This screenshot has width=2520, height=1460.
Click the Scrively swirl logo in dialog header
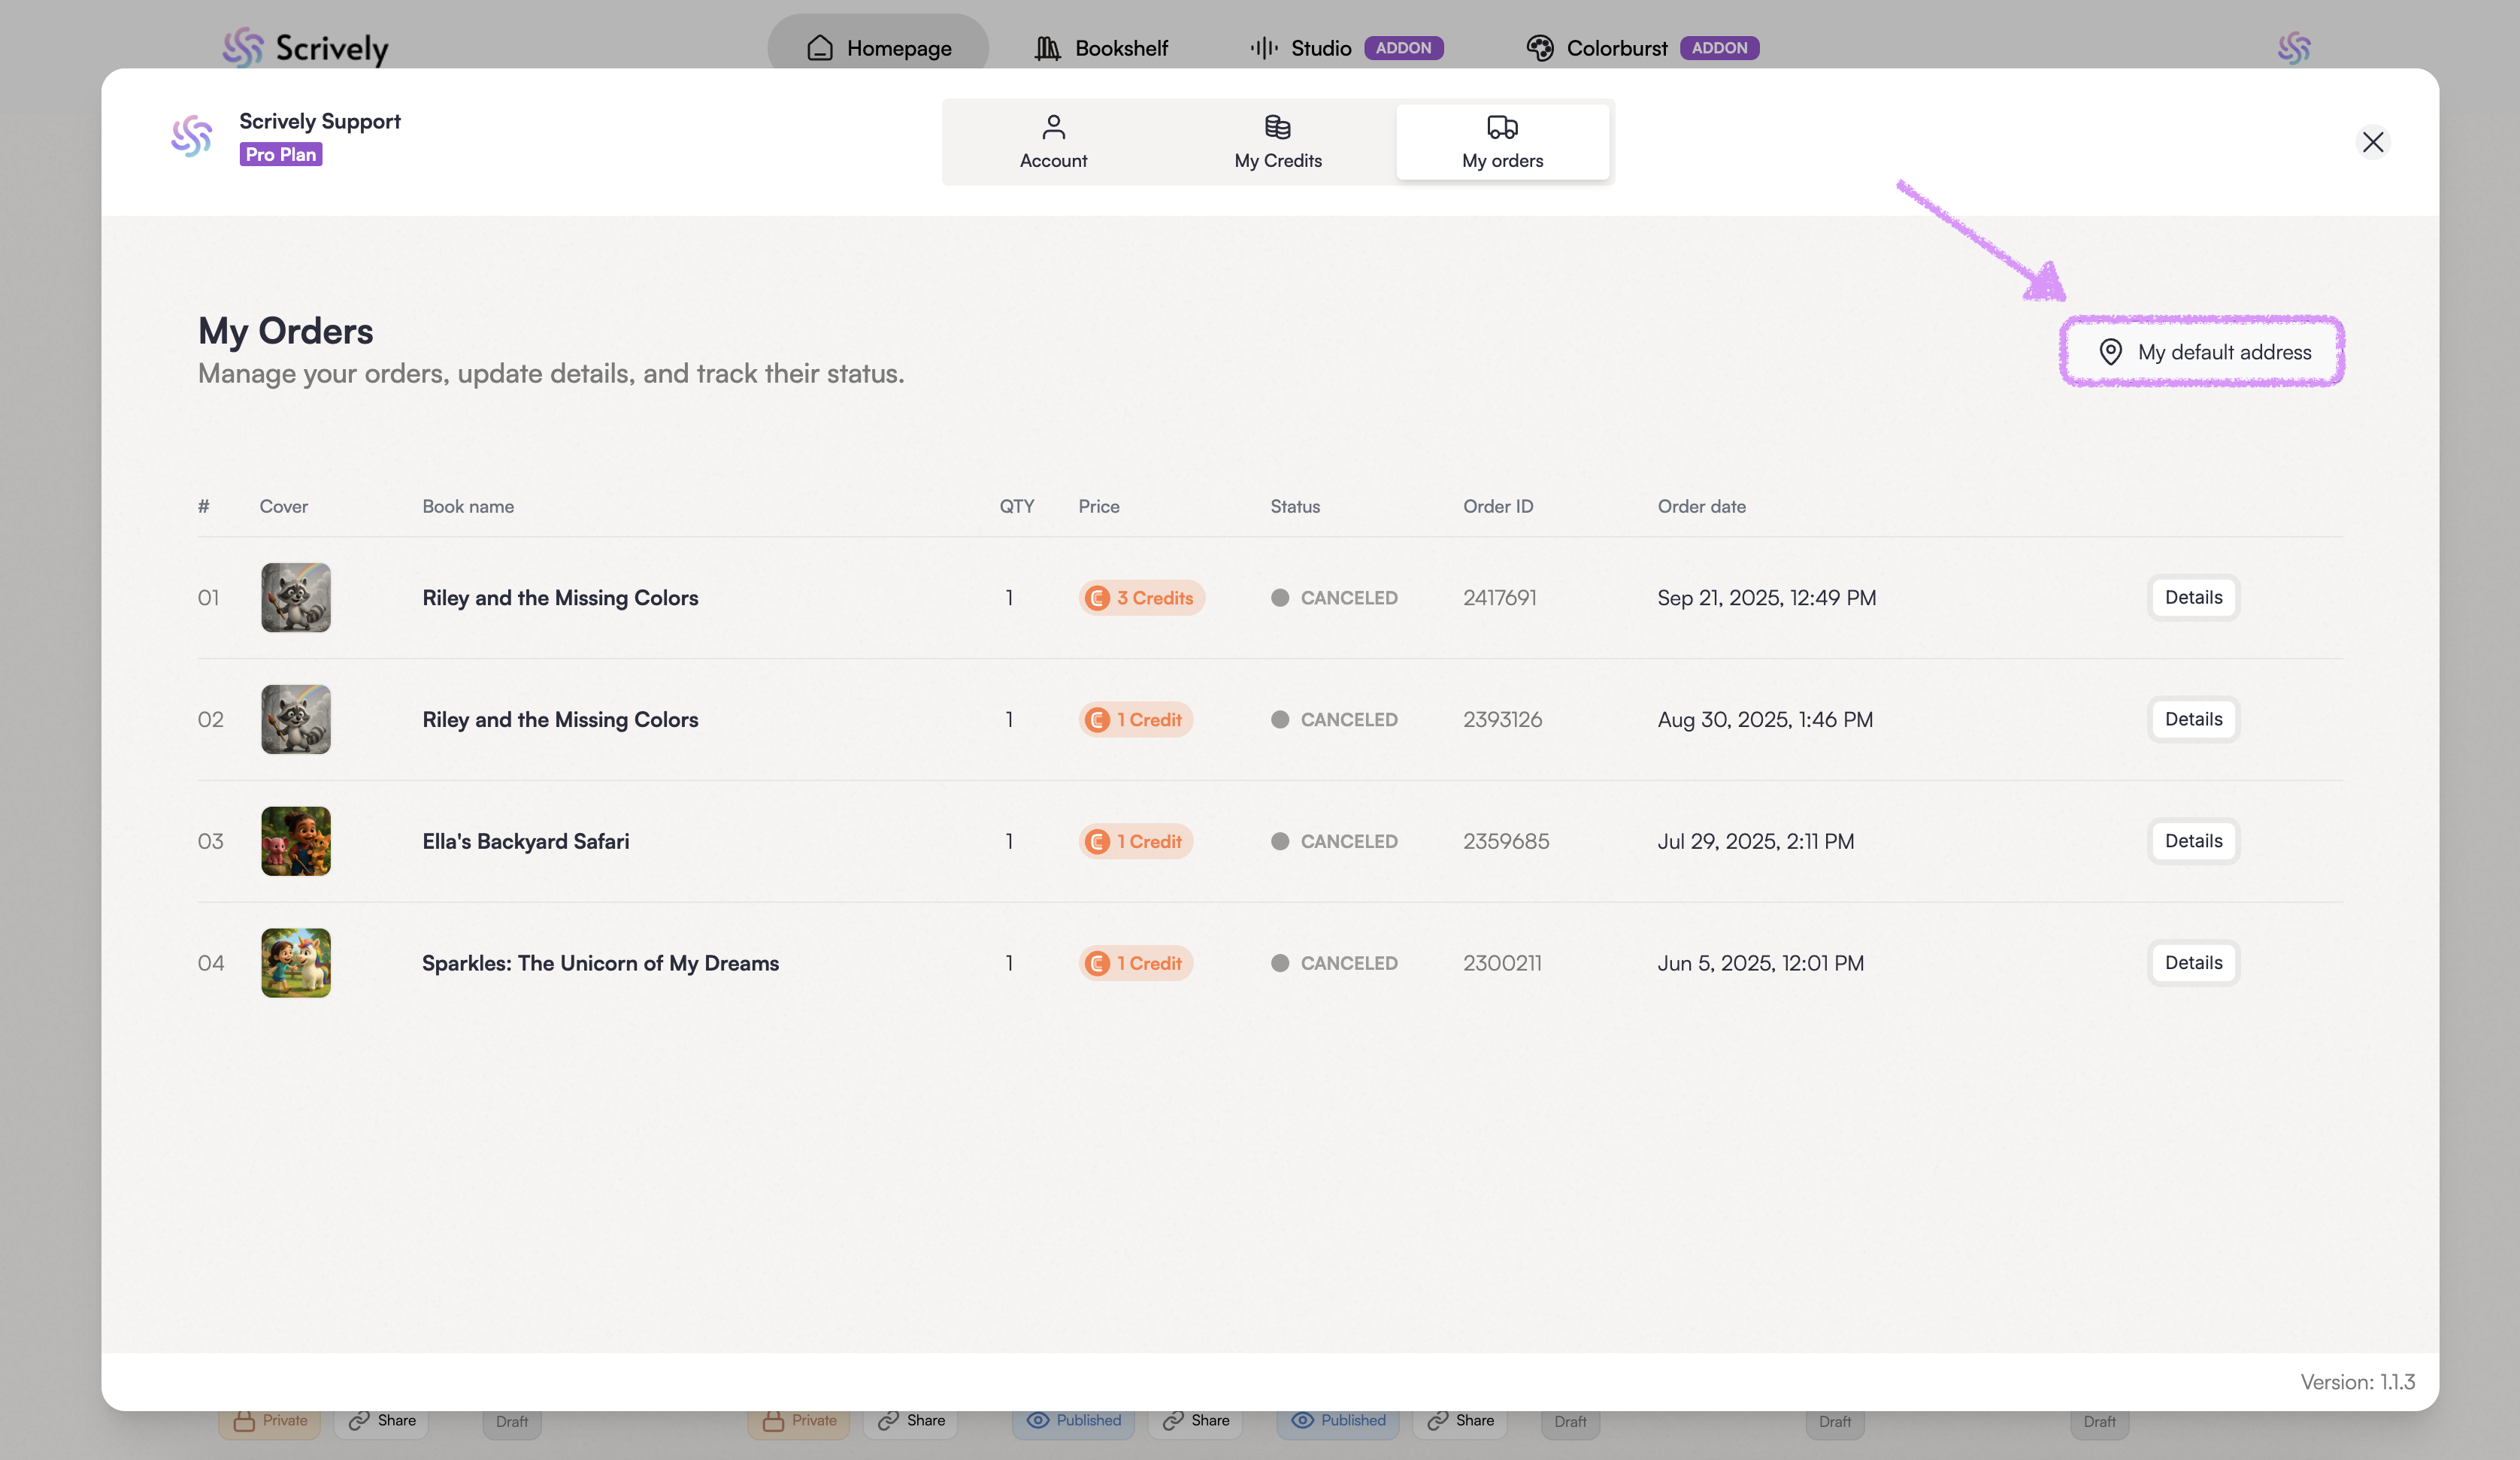pos(192,136)
